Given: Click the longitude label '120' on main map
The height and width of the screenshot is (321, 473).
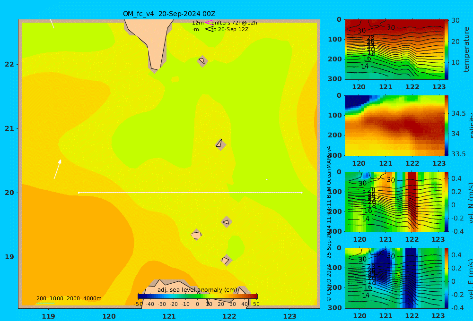Looking at the screenshot, I should coord(109,316).
